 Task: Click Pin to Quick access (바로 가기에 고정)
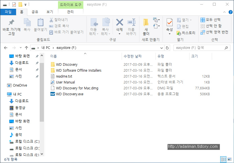(12, 27)
